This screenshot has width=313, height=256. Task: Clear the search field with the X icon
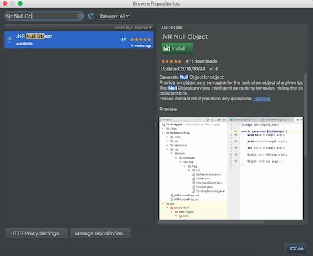[80, 16]
